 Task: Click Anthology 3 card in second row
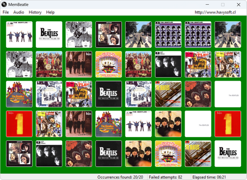tap(228, 64)
